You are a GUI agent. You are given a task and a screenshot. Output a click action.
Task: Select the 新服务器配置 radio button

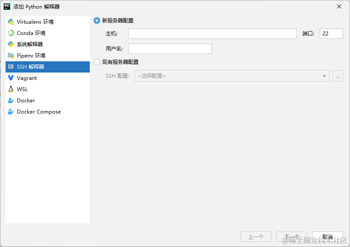click(x=97, y=21)
